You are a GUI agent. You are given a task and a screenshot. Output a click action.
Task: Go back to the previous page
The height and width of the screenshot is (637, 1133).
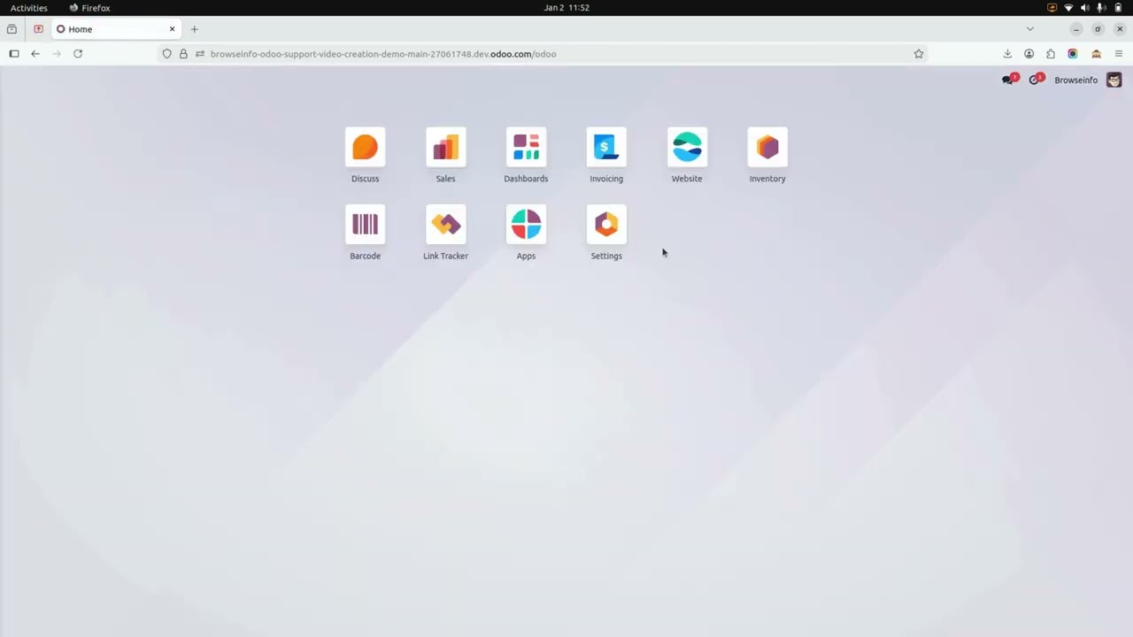click(x=35, y=54)
